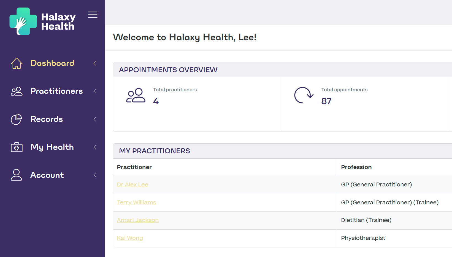Viewport: 452px width, 257px height.
Task: Click the My Health medical kit icon
Action: [17, 147]
